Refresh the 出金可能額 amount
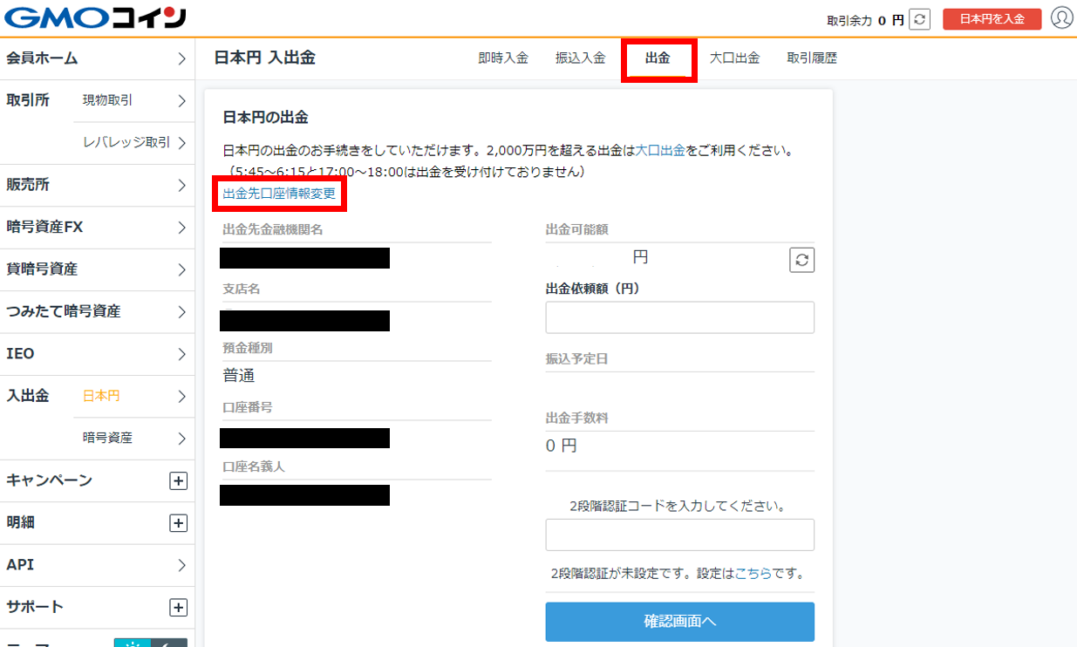The width and height of the screenshot is (1077, 647). click(x=801, y=260)
